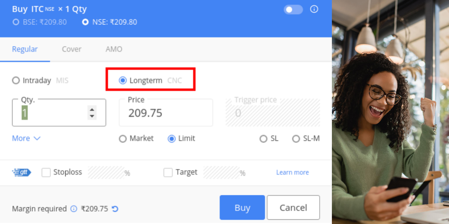Enable the Stoploss checkbox

[x=46, y=172]
